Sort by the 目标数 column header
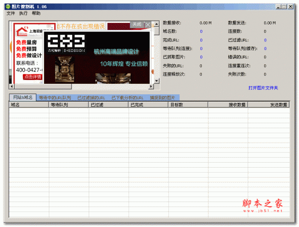This screenshot has height=227, width=299. coord(188,105)
